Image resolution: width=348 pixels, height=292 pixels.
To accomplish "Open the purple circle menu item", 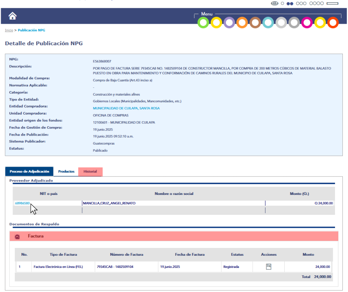I will click(x=229, y=23).
